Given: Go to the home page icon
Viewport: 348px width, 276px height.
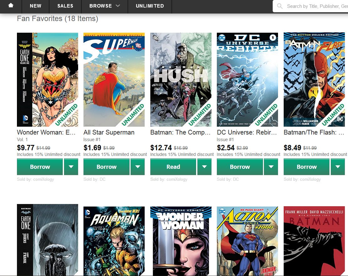Looking at the screenshot, I should 11,6.
